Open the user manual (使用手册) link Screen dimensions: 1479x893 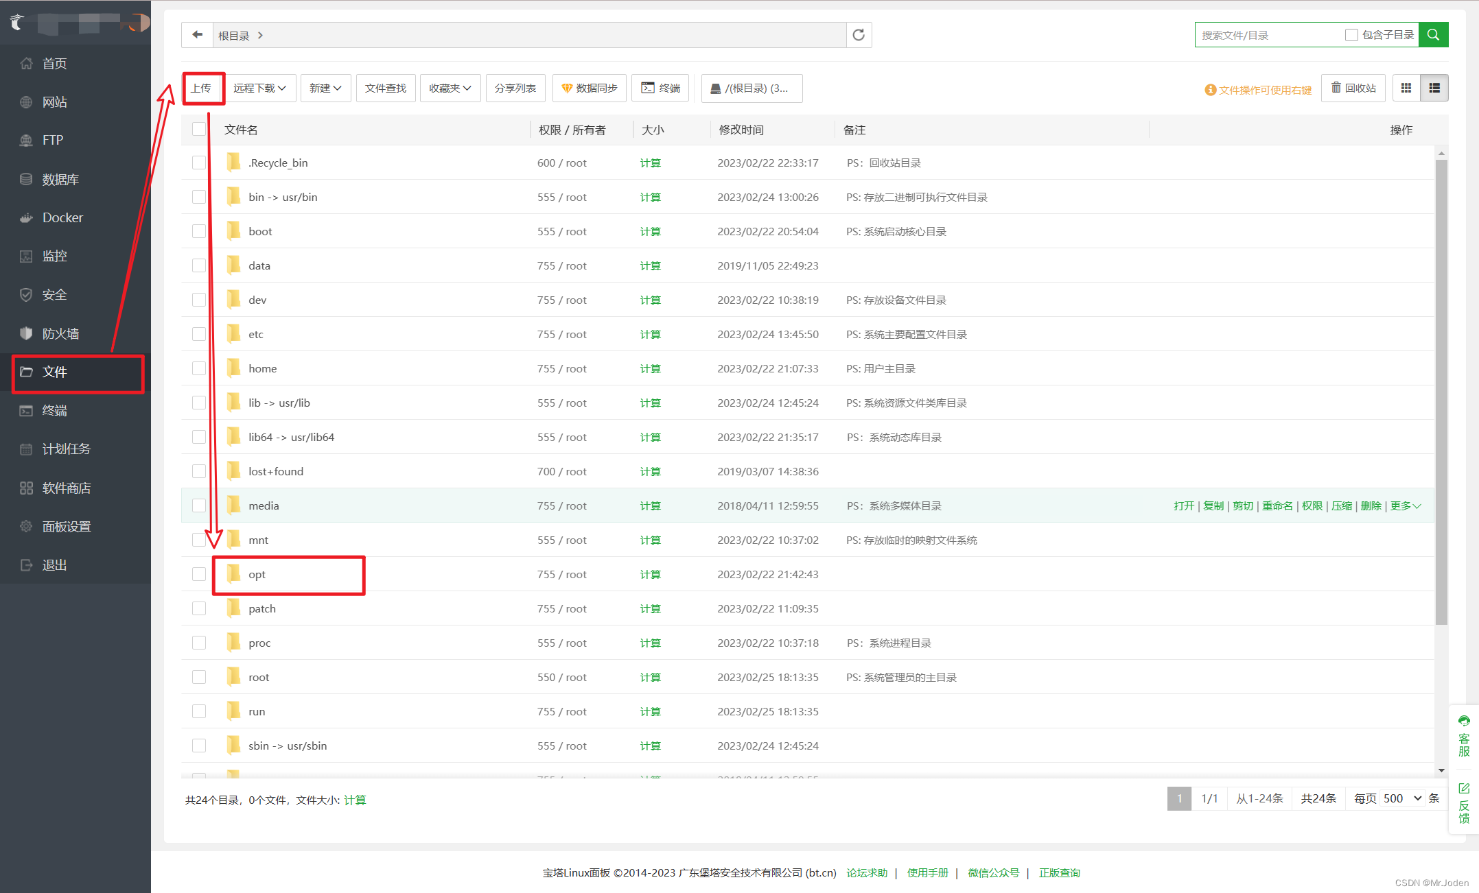click(928, 872)
